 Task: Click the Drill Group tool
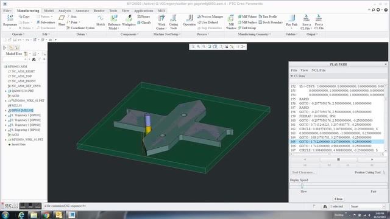tap(247, 28)
